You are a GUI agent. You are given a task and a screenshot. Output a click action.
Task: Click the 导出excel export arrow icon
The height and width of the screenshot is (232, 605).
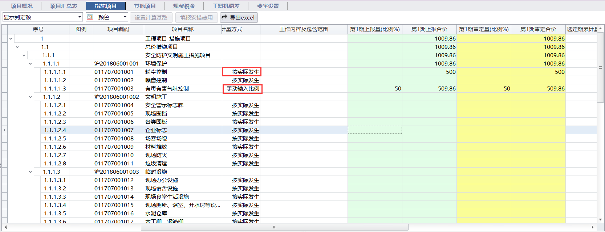tap(224, 17)
